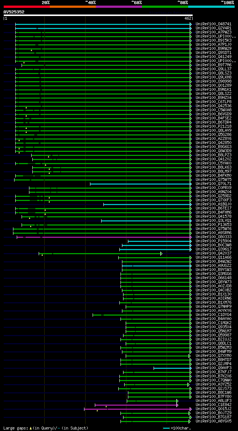Select the UniRef100_C1DYG4 label
The height and width of the screenshot is (431, 238).
pyautogui.click(x=213, y=315)
